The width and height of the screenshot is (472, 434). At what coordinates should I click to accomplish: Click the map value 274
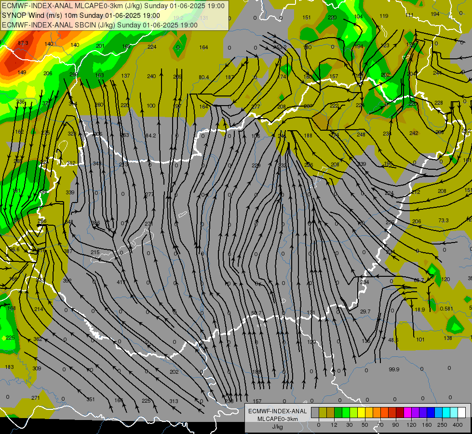click(335, 135)
